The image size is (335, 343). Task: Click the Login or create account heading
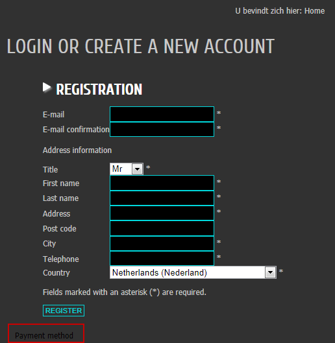141,46
